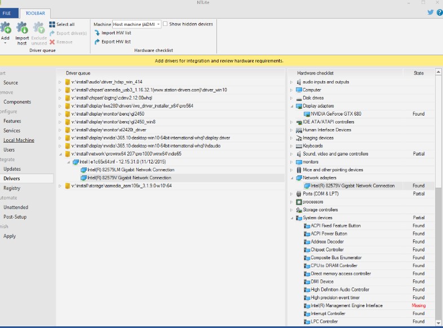Viewport: 443px width, 328px height.
Task: Click the State column header
Action: (x=418, y=73)
